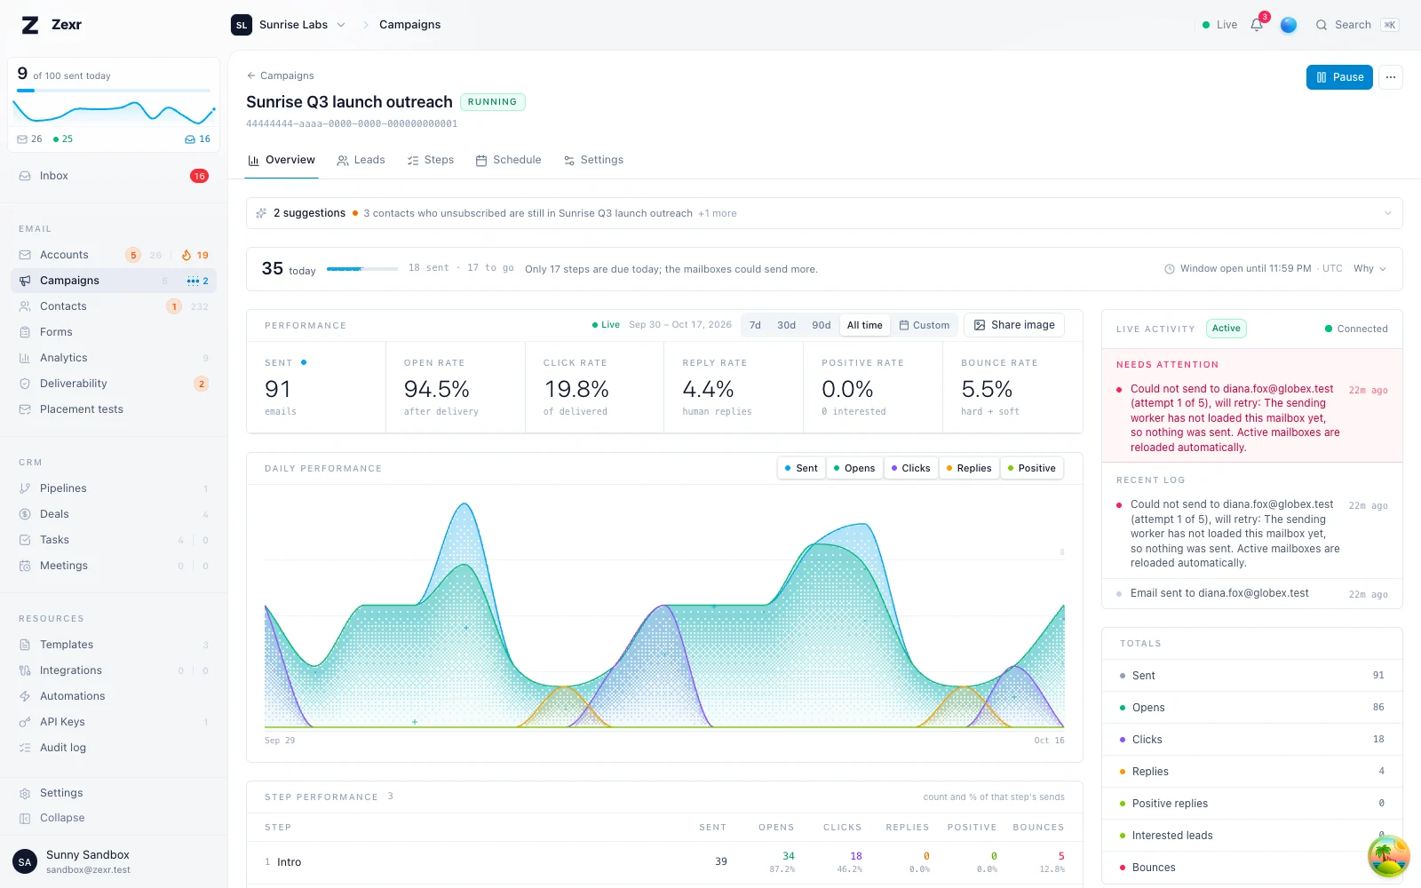This screenshot has width=1421, height=888.
Task: Click the daily send progress bar
Action: (362, 268)
